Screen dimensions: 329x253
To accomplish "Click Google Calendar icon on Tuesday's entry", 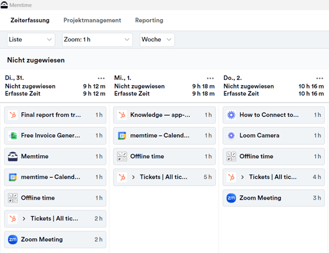I will coord(13,177).
